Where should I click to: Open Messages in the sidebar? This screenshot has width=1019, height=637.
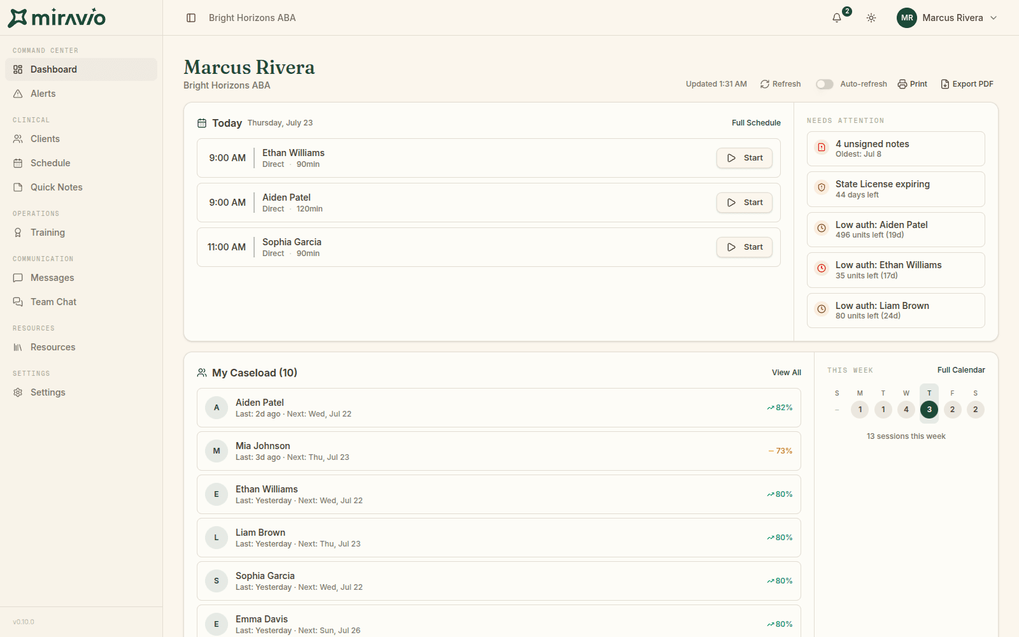click(81, 278)
